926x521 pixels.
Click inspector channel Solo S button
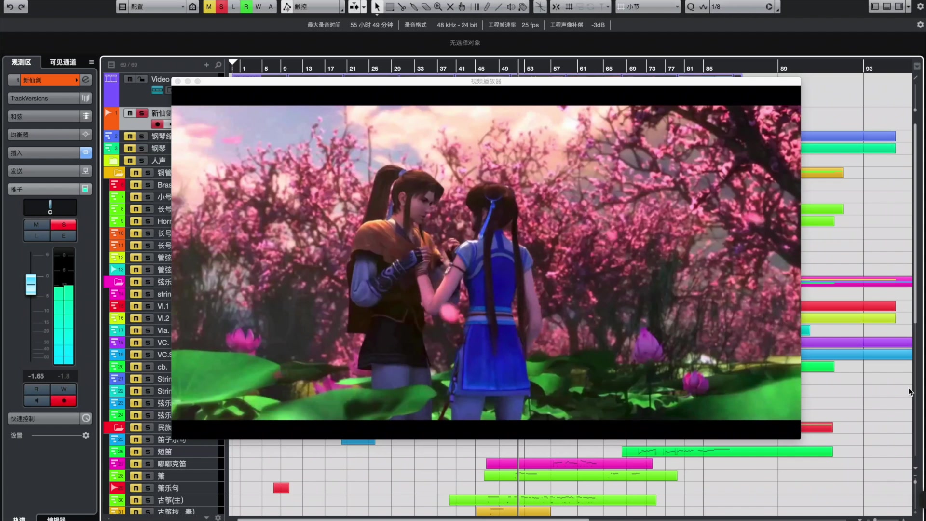tap(63, 225)
